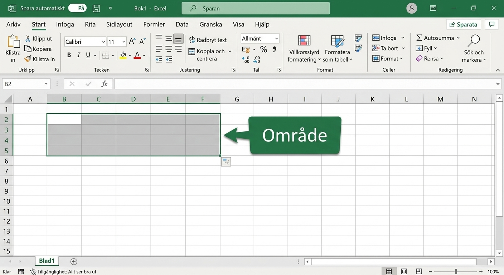Viewport: 504px width, 275px height.
Task: Click the Name Box showing B2
Action: (x=26, y=84)
